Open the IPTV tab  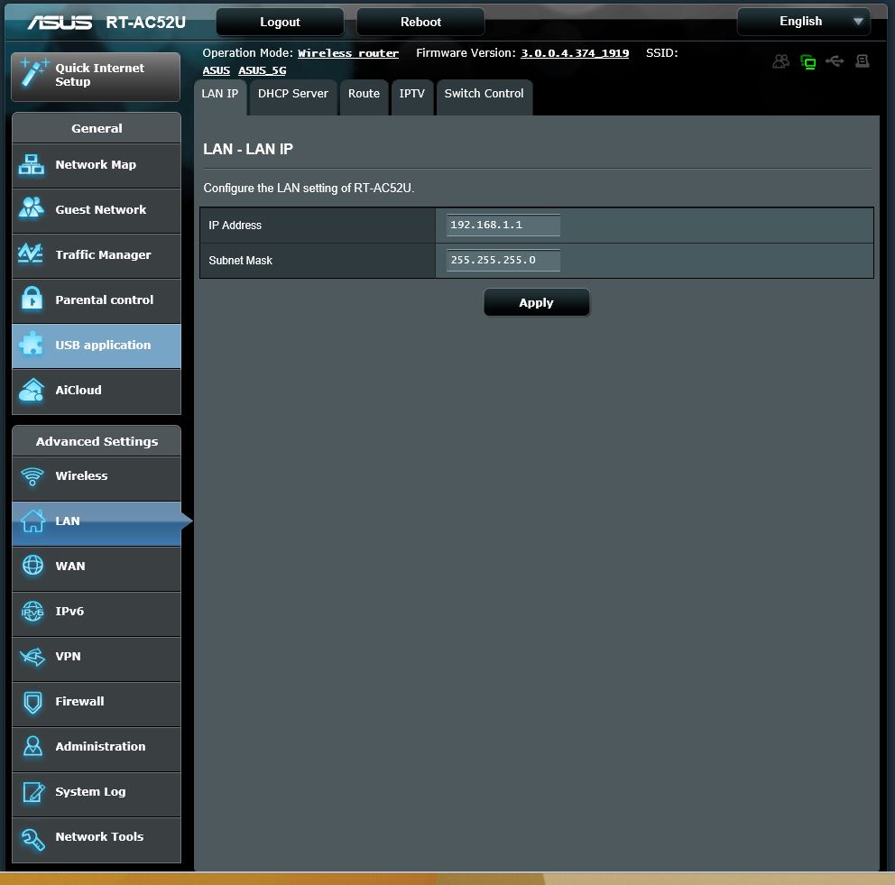click(412, 97)
